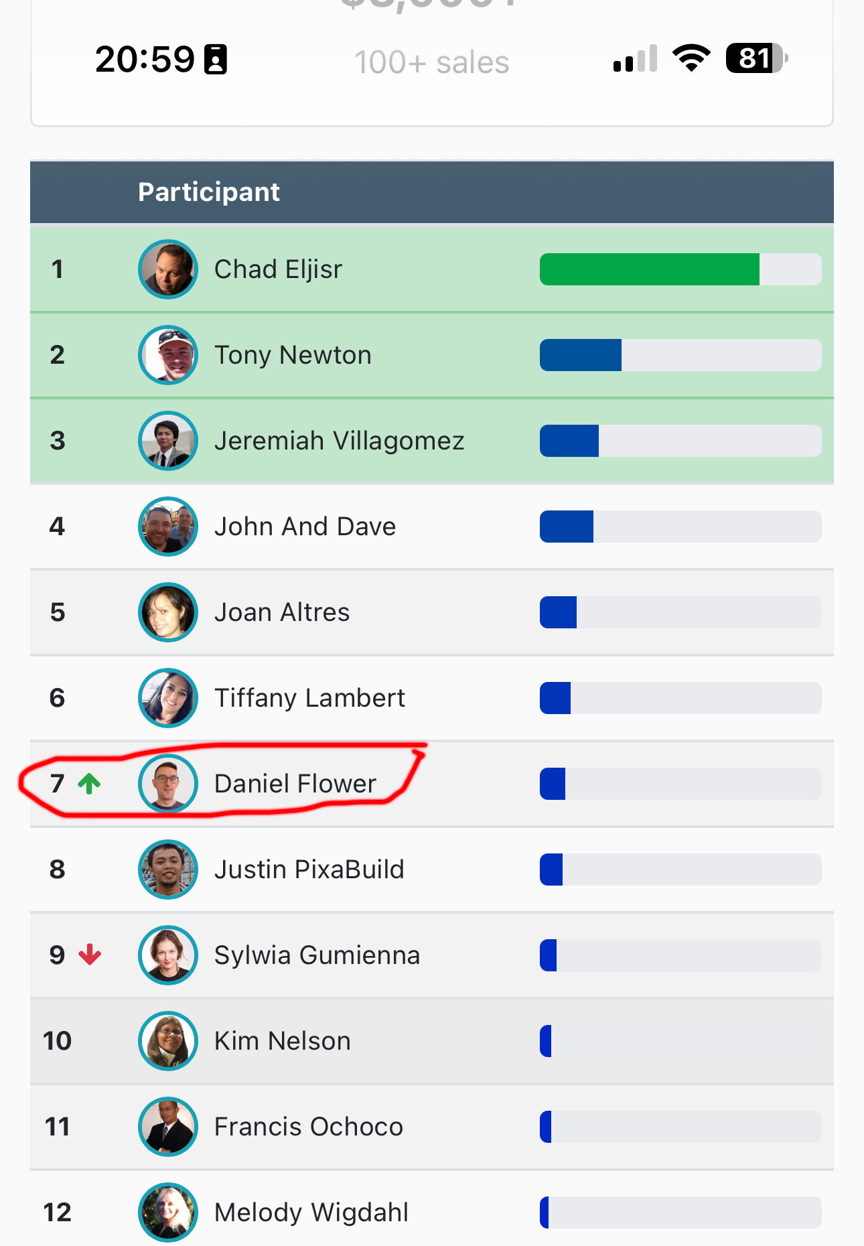Tap Justin PixaBuild's profile avatar
Viewport: 864px width, 1246px height.
[x=167, y=870]
